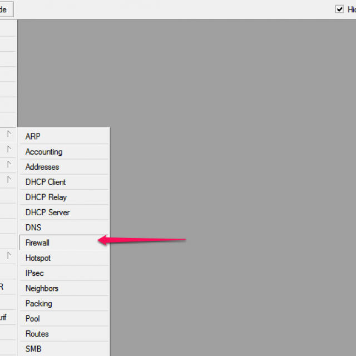Open the Accounting submenu item
Image resolution: width=356 pixels, height=356 pixels.
click(x=44, y=152)
